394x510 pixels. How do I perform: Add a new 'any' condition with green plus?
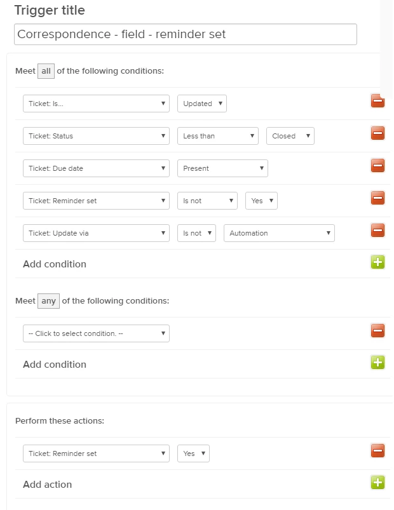pyautogui.click(x=377, y=363)
